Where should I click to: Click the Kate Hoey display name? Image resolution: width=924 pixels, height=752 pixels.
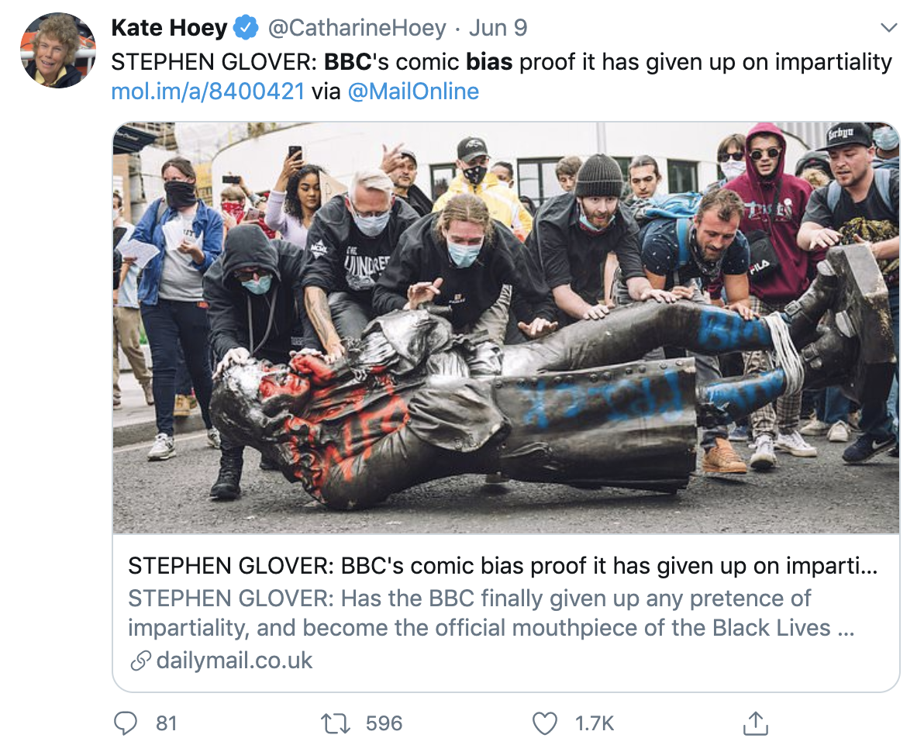point(169,29)
